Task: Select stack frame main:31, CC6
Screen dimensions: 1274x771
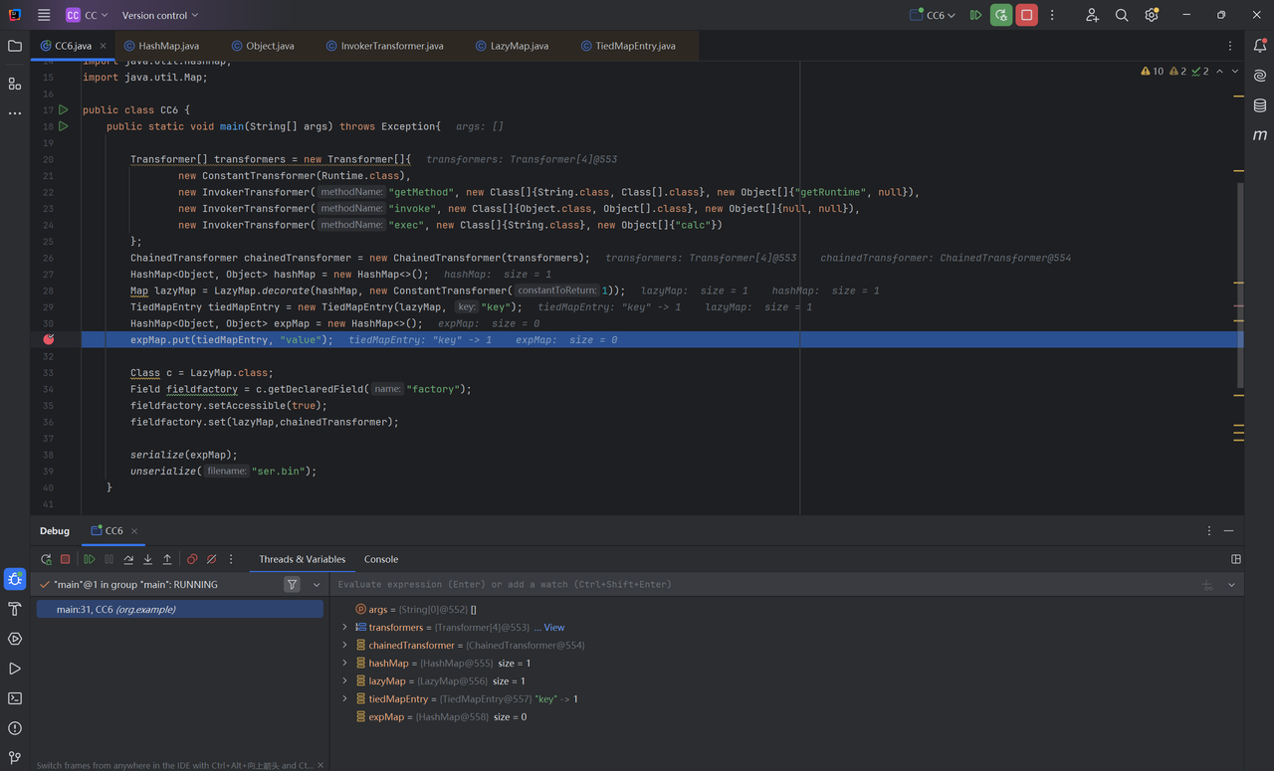Action: [179, 609]
